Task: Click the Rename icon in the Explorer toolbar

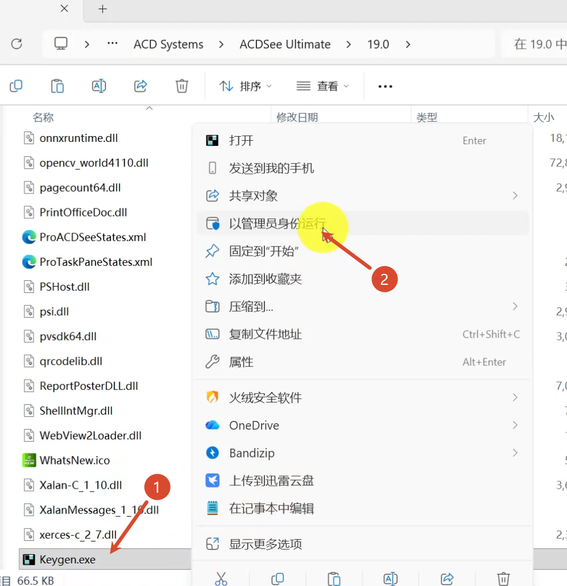Action: point(99,86)
